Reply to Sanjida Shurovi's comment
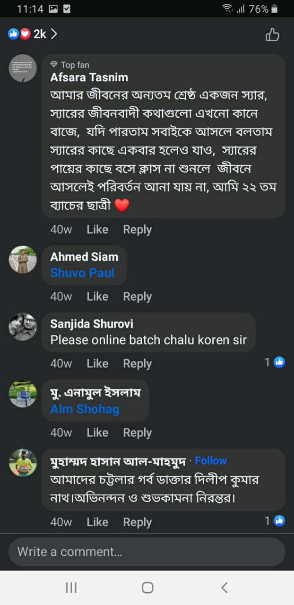294x605 pixels. (137, 363)
